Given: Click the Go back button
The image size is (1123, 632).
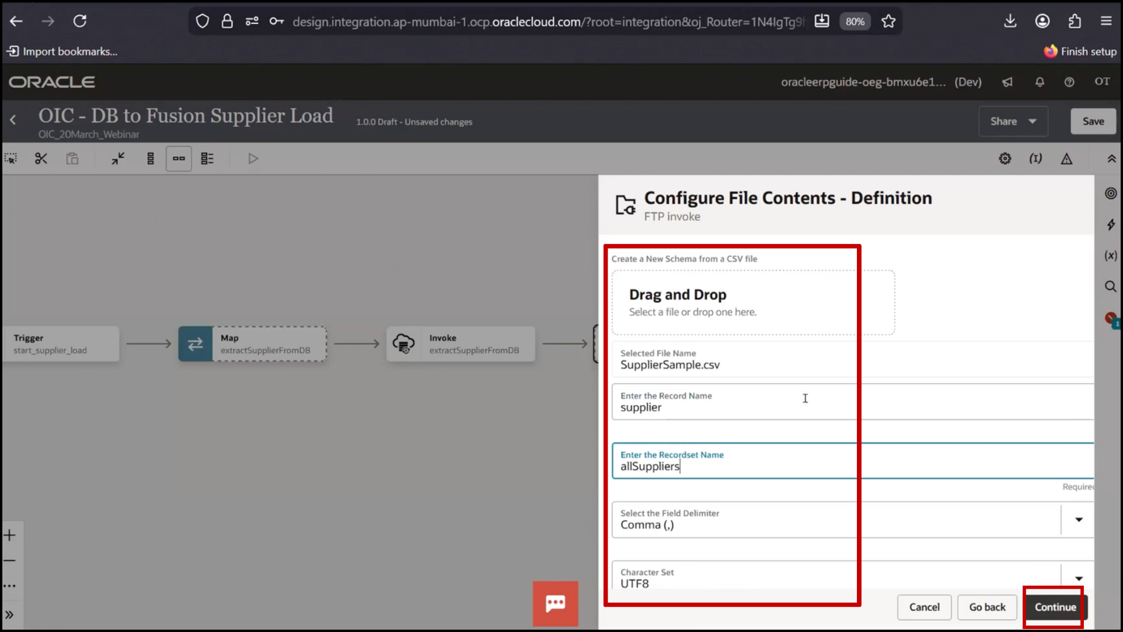Looking at the screenshot, I should [x=987, y=607].
